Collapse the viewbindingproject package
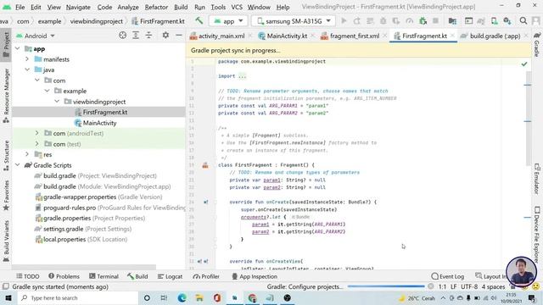The width and height of the screenshot is (543, 305). point(57,102)
